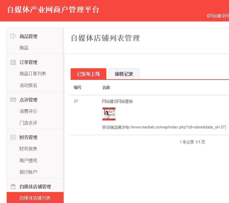Select the 已发布上线 tab
Viewport: 229px width, 203px height.
(x=88, y=74)
